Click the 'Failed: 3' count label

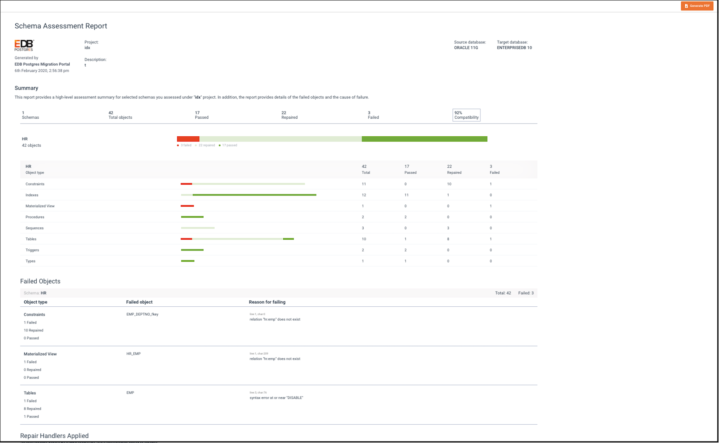pos(526,293)
